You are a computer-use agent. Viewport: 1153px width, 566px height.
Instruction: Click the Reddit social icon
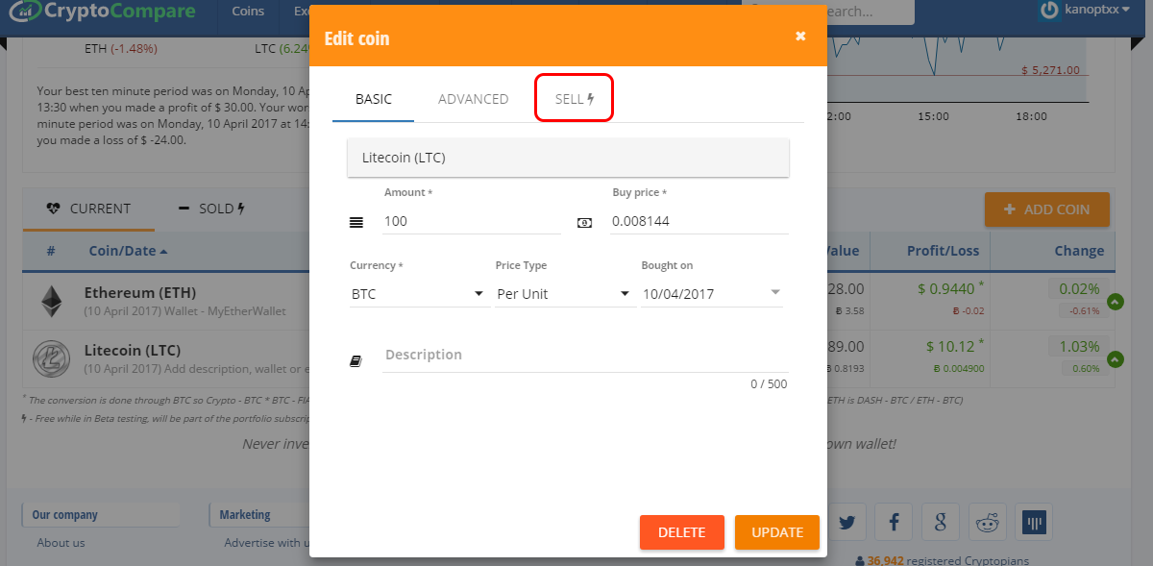[x=987, y=523]
